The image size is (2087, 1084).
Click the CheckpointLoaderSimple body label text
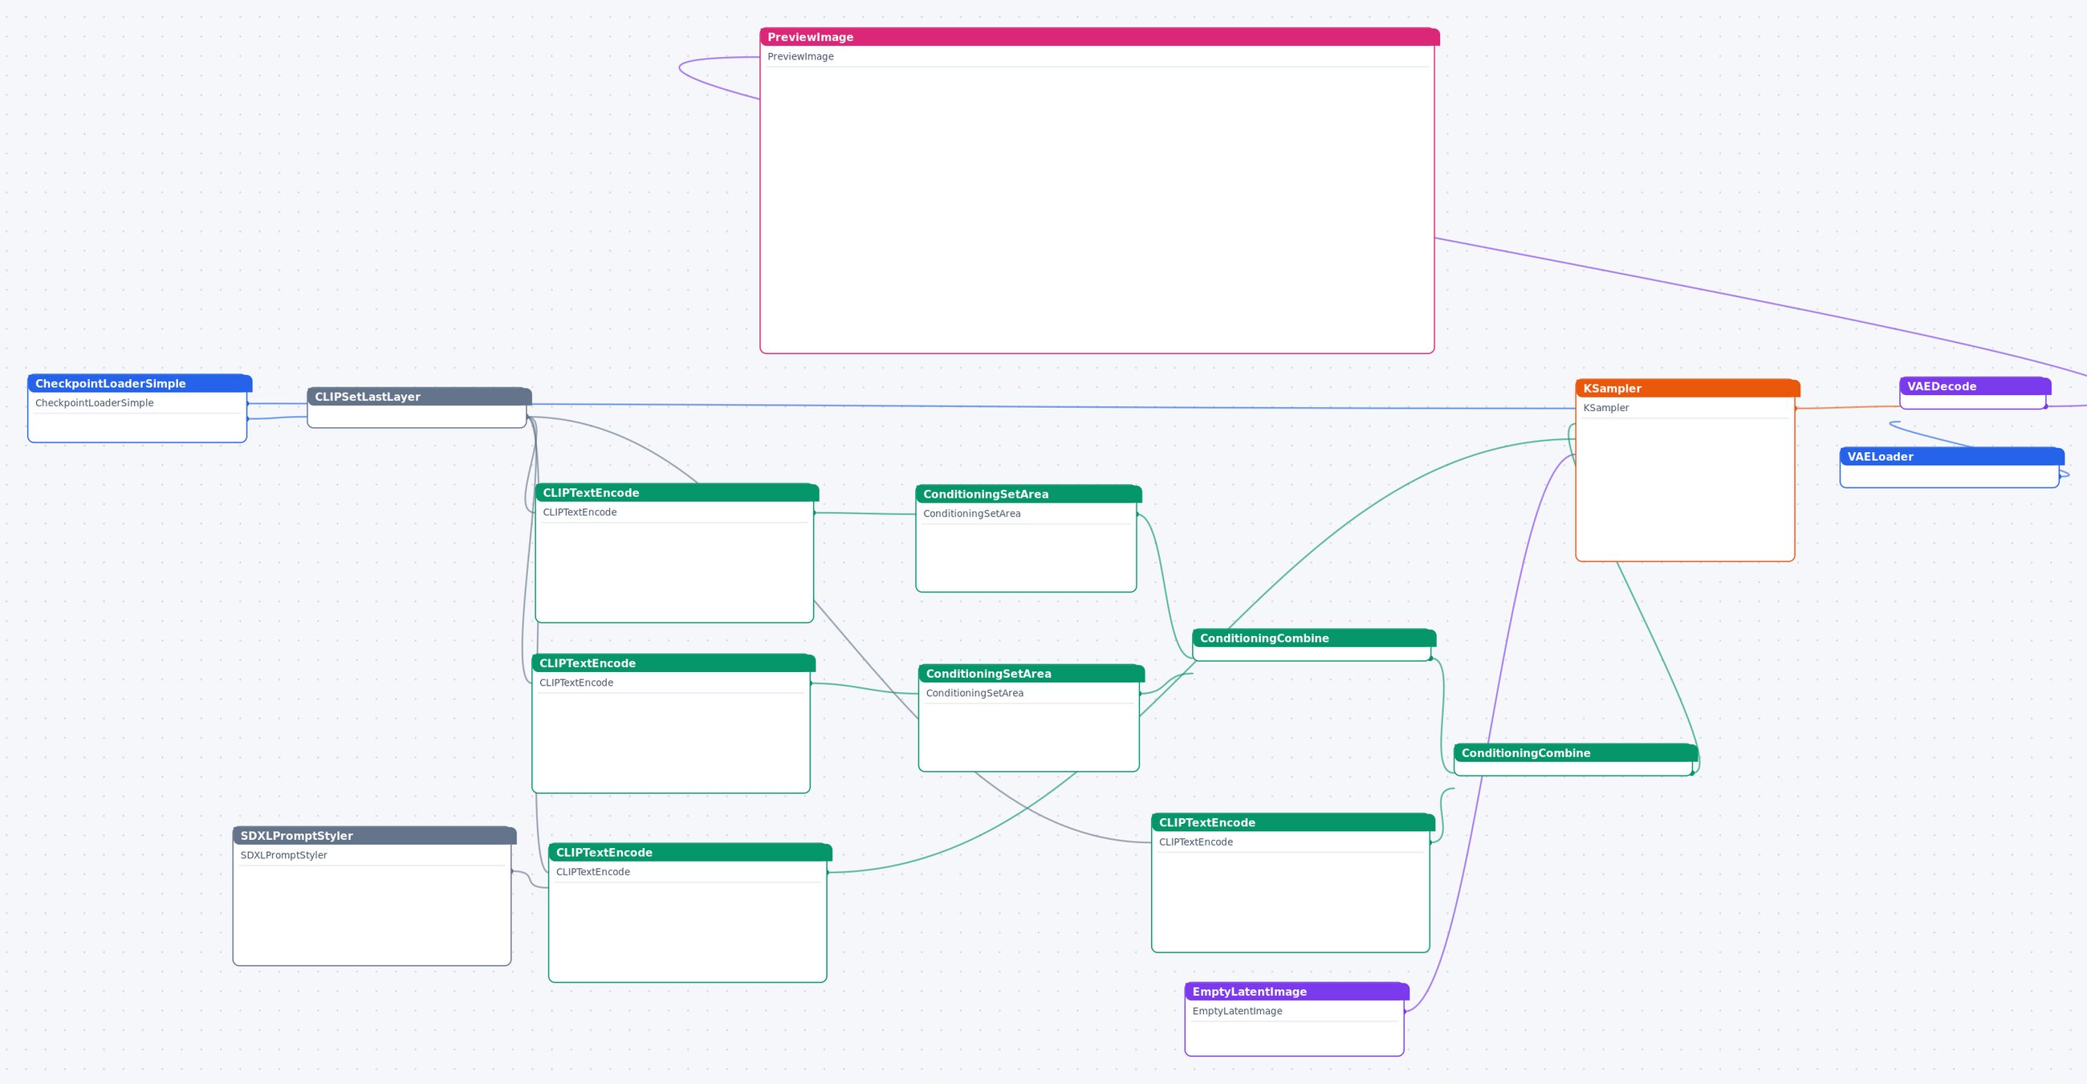pyautogui.click(x=94, y=402)
